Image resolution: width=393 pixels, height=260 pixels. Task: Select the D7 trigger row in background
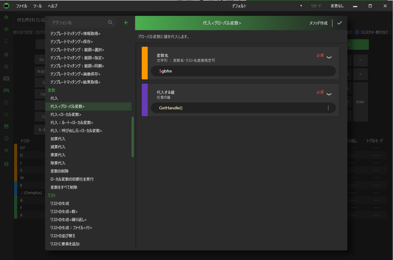(x=29, y=148)
